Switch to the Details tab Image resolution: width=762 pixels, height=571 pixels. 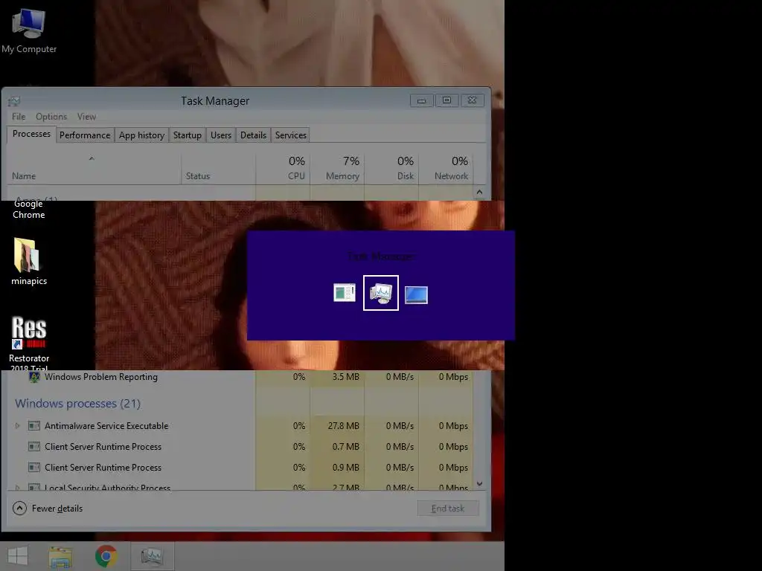point(253,135)
